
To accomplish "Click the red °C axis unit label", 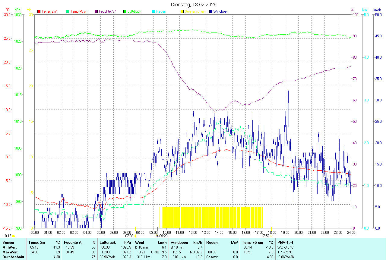I will 8,10.
